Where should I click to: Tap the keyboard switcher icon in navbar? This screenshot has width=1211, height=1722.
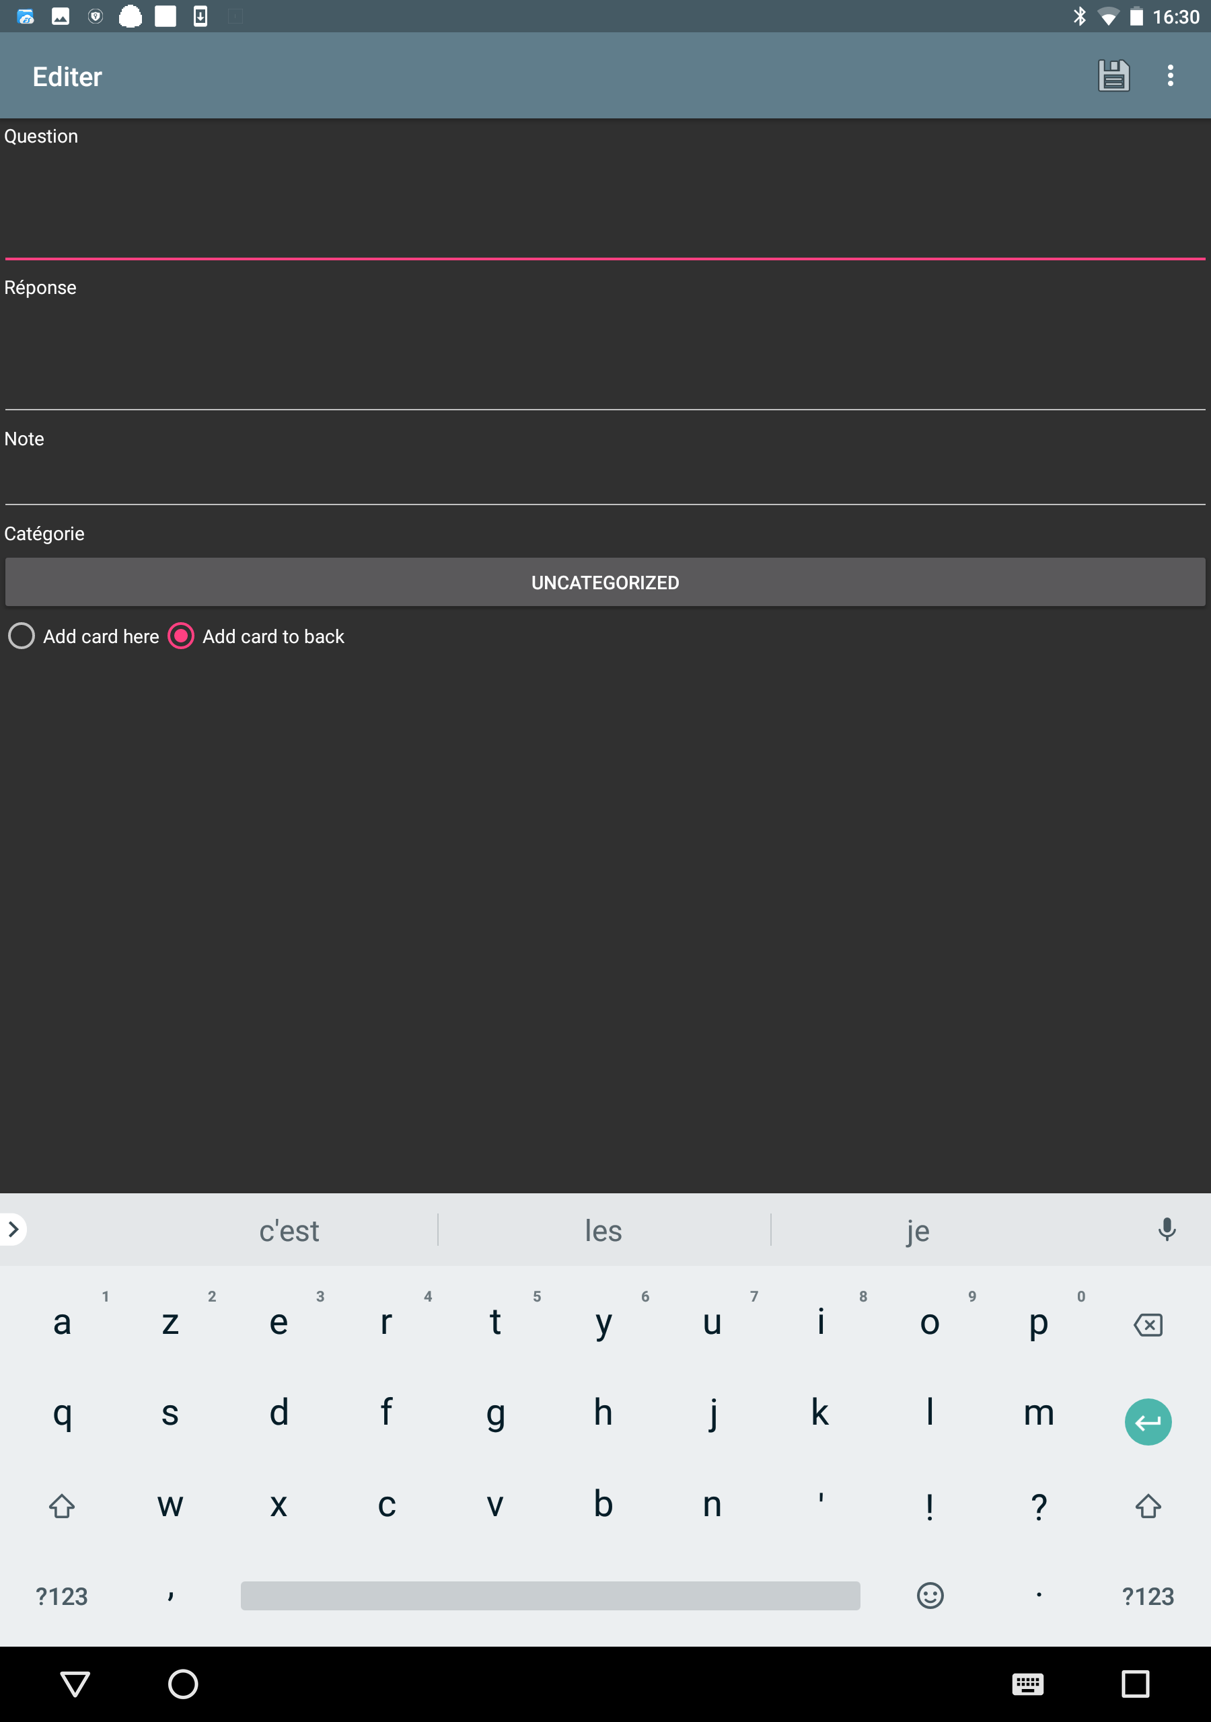[x=1027, y=1684]
